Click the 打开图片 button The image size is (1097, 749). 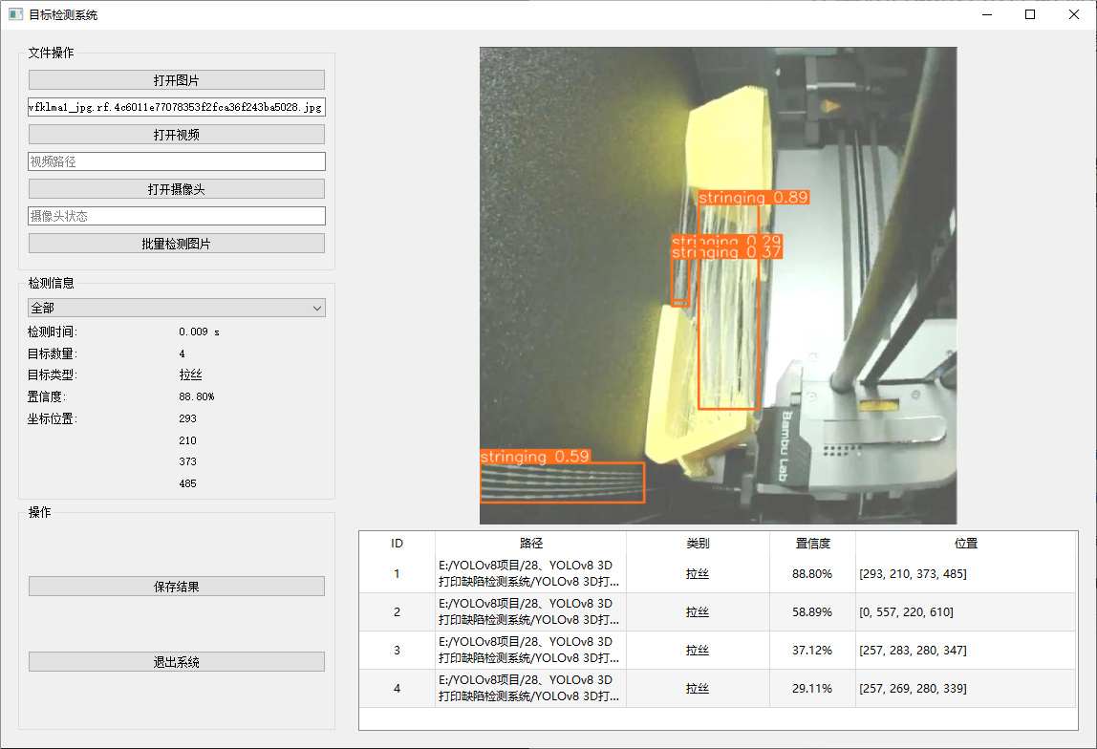176,80
